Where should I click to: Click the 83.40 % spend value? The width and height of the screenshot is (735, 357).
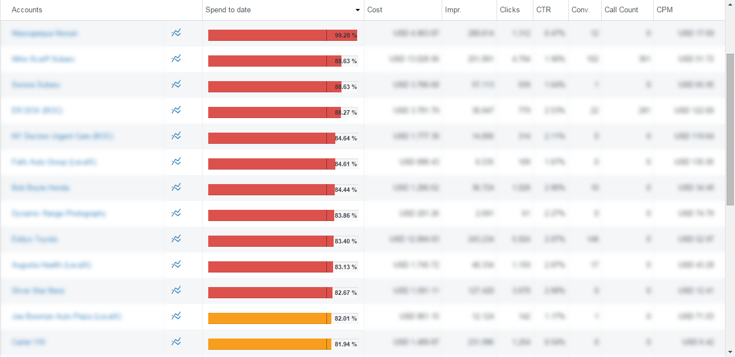[x=346, y=241]
